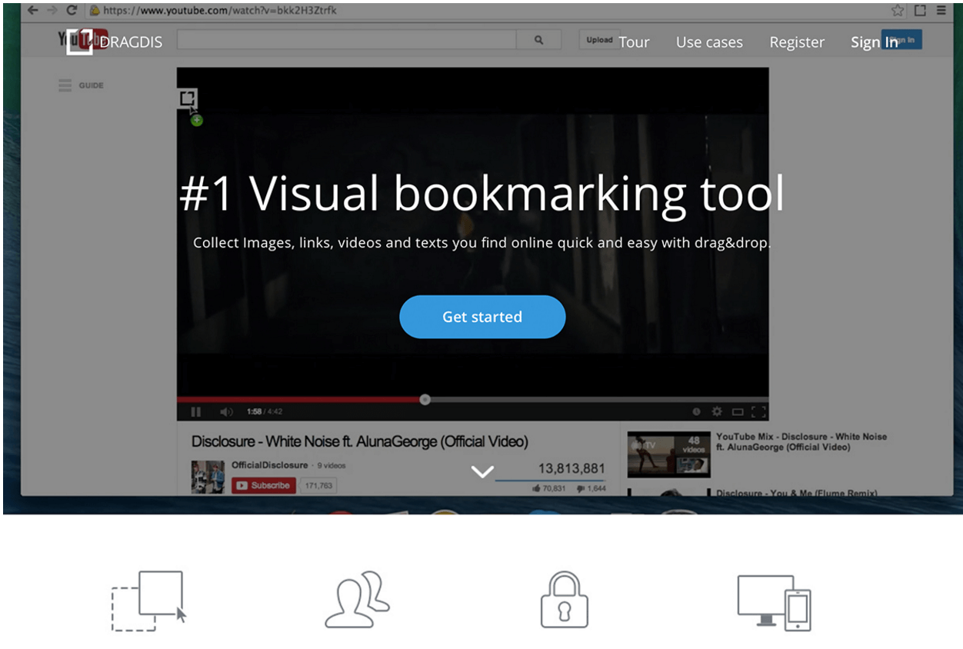Click the Get started button

tap(482, 317)
